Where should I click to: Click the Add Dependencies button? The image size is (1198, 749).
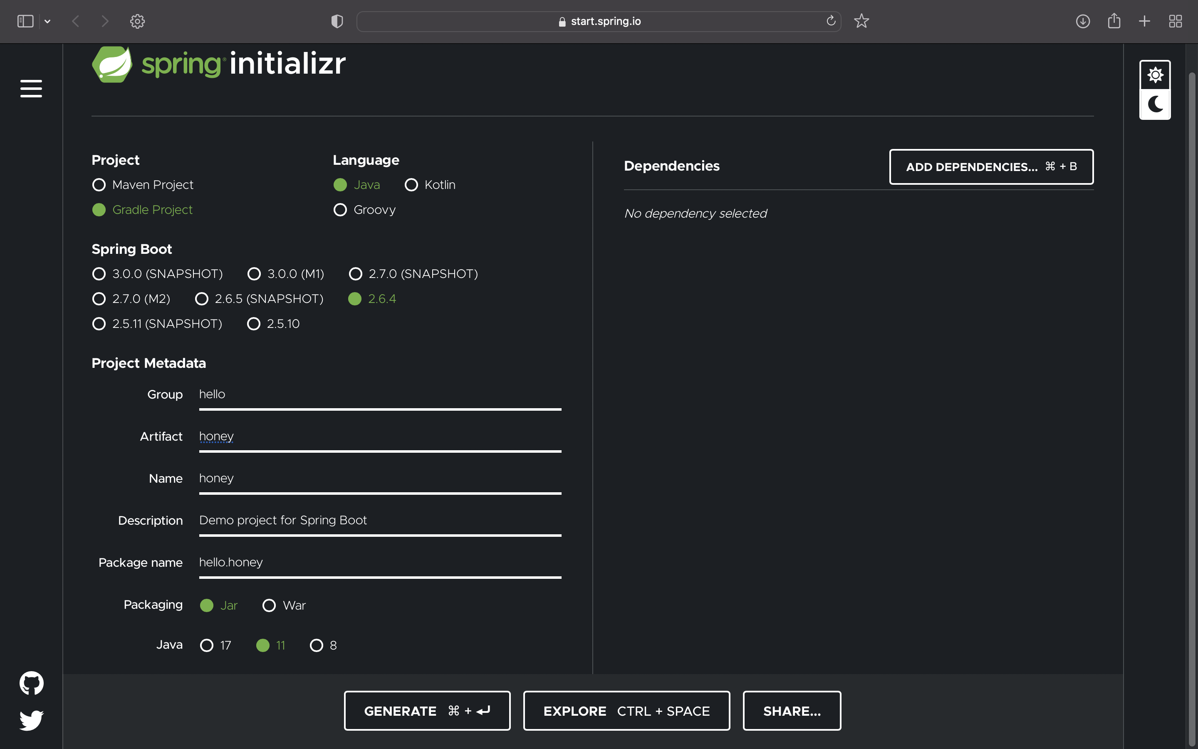coord(991,167)
